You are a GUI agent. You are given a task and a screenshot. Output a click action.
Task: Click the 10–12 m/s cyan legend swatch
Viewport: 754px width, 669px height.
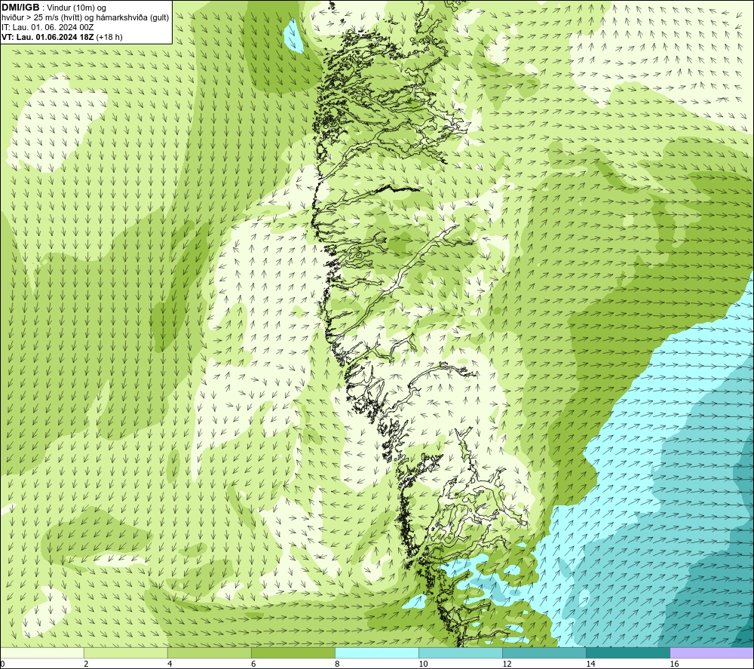coord(460,652)
